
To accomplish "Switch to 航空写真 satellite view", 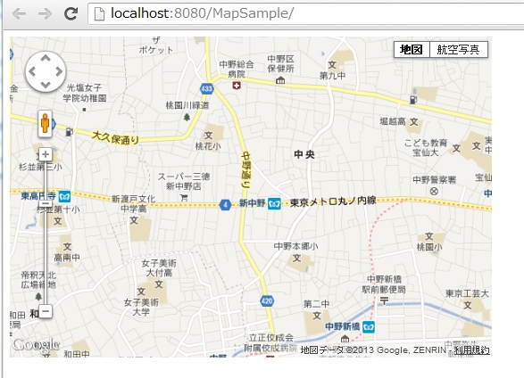I will pyautogui.click(x=458, y=50).
